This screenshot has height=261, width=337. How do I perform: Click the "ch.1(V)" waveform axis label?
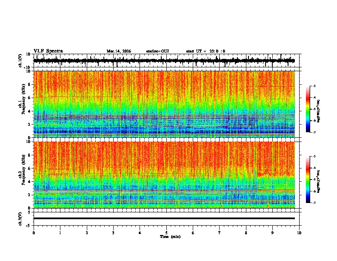click(20, 61)
